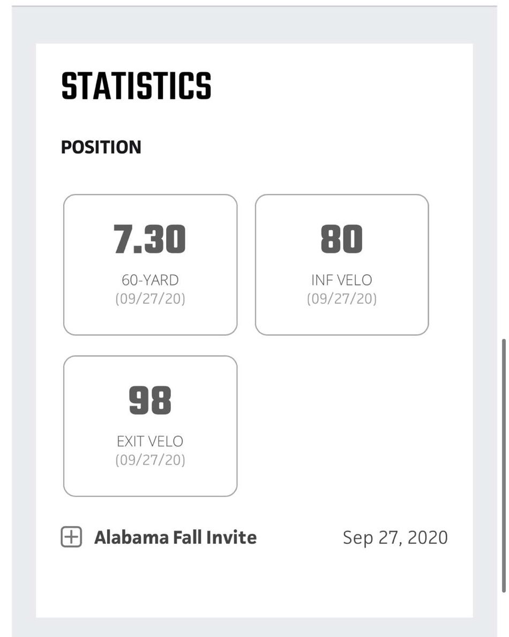Click the date under INF VELO
Image resolution: width=509 pixels, height=637 pixels.
(x=342, y=298)
